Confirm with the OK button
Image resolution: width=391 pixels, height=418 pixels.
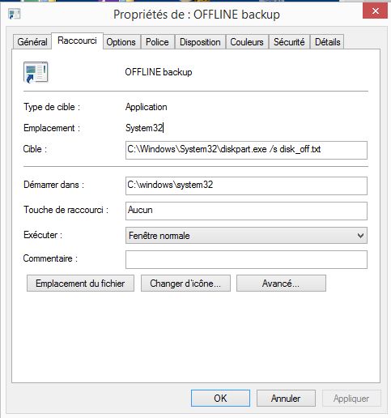pos(220,398)
